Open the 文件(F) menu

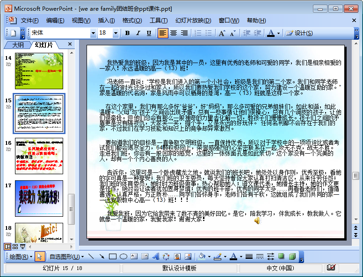click(29, 21)
